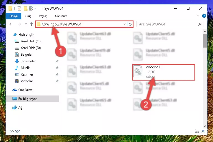The image size is (213, 142).
Task: Click the file list scrollbar up arrow
Action: coord(205,32)
